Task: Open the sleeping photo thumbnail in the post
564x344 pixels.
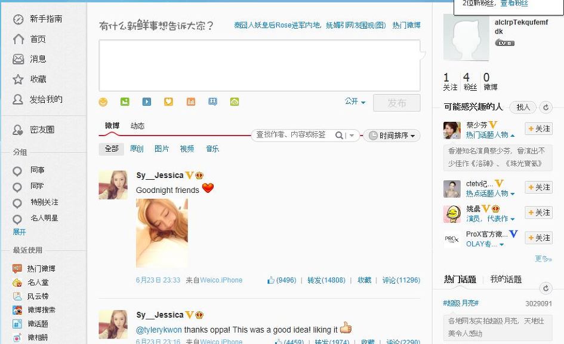Action: pyautogui.click(x=162, y=232)
